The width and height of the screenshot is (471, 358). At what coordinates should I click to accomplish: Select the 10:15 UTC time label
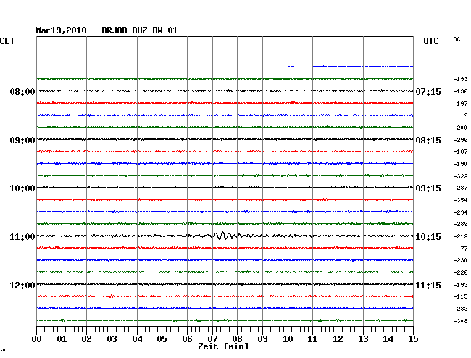(428, 237)
